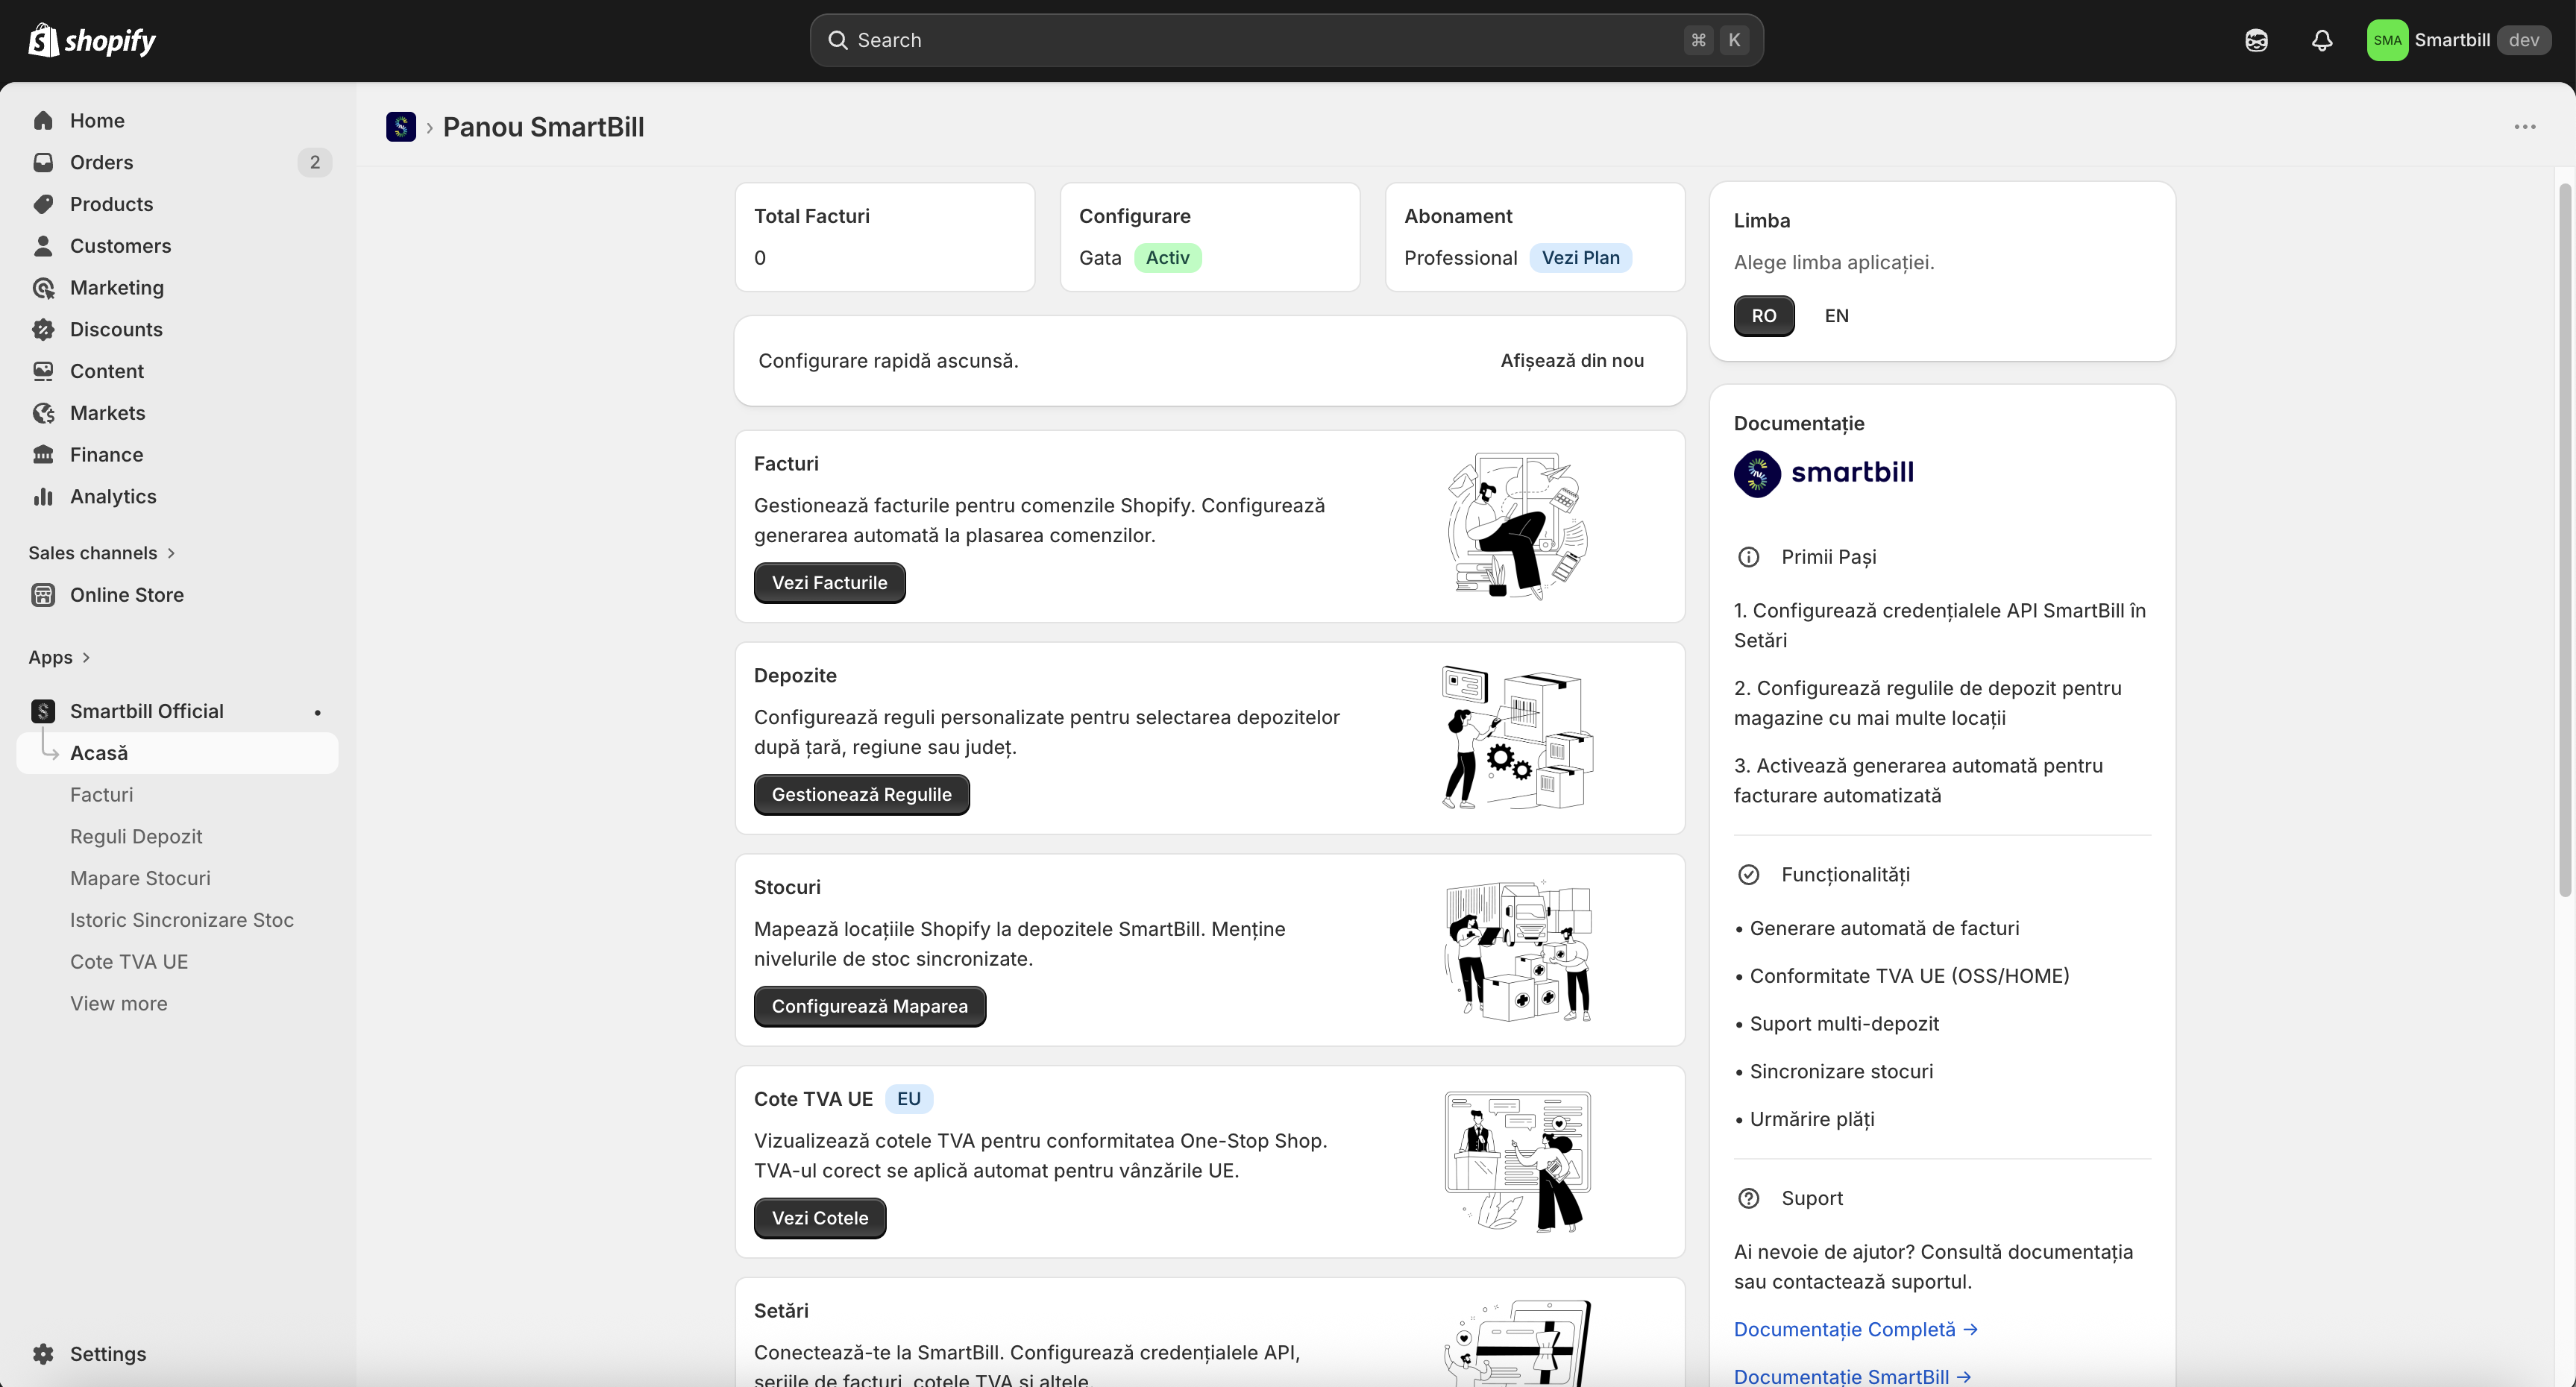Click the Discounts badge icon

[43, 329]
